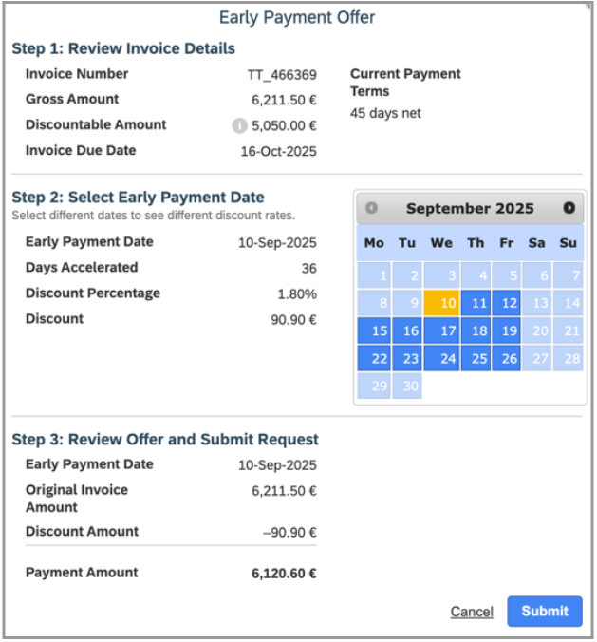Click disabled date 1 in calendar
The width and height of the screenshot is (597, 642).
tap(374, 275)
